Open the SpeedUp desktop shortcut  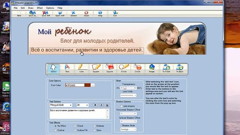click(5, 108)
